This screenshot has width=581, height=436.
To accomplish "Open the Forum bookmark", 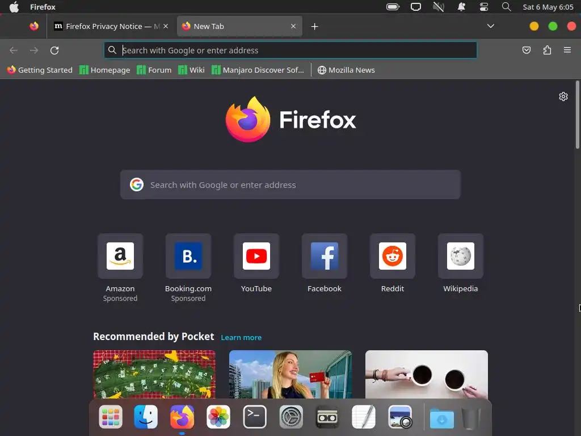I will 154,70.
